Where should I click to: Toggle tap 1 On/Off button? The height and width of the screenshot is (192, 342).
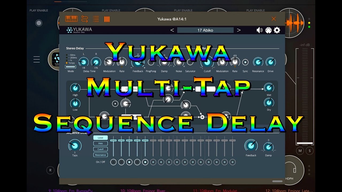(113, 162)
